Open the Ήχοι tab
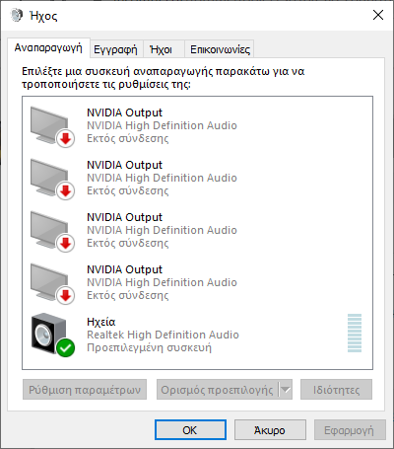This screenshot has height=449, width=394. tap(161, 49)
